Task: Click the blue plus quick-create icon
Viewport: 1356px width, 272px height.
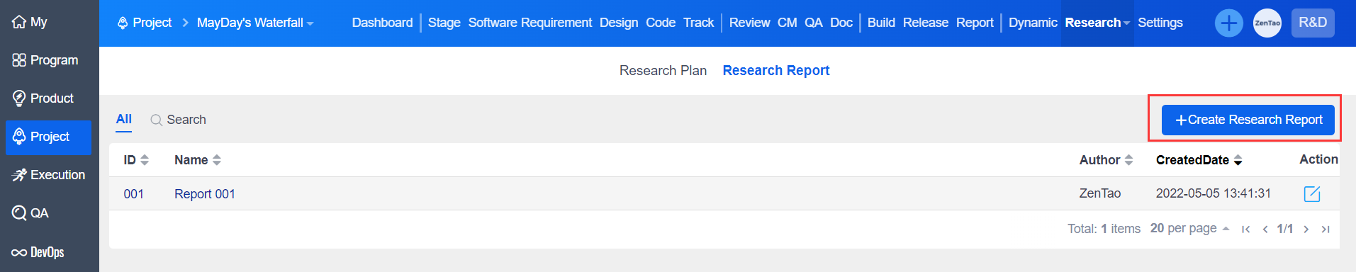Action: pyautogui.click(x=1229, y=23)
